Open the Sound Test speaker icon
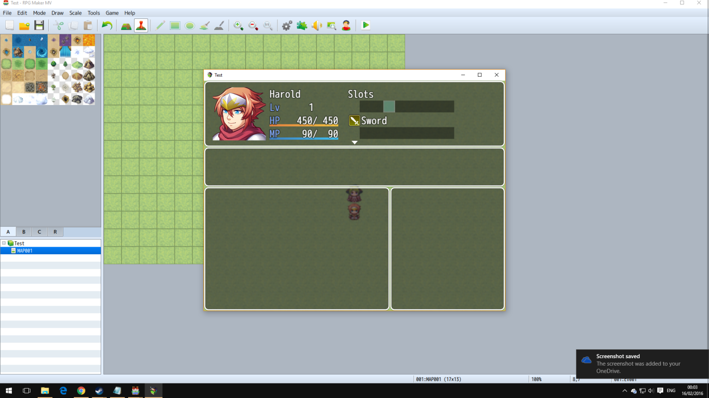The height and width of the screenshot is (398, 709). click(x=317, y=25)
